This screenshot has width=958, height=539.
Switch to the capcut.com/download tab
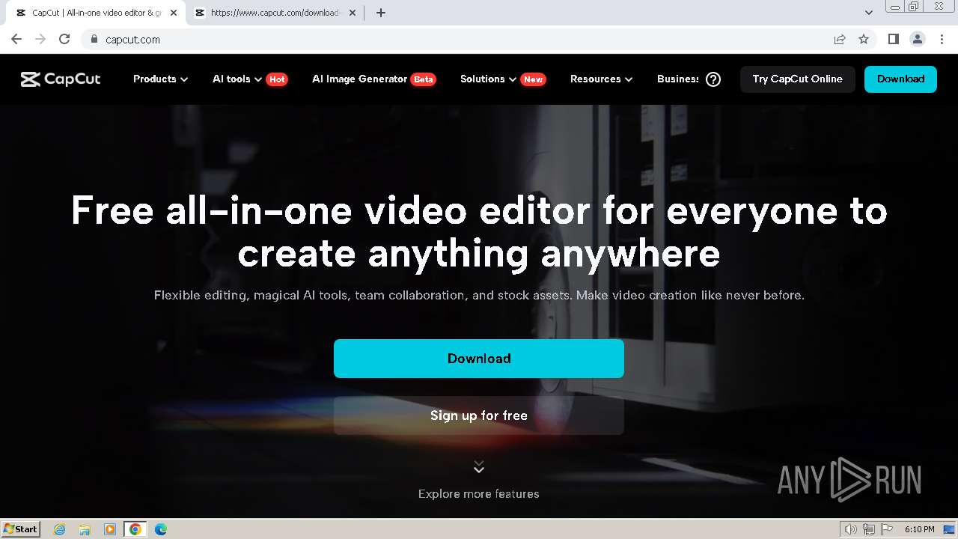click(x=274, y=13)
